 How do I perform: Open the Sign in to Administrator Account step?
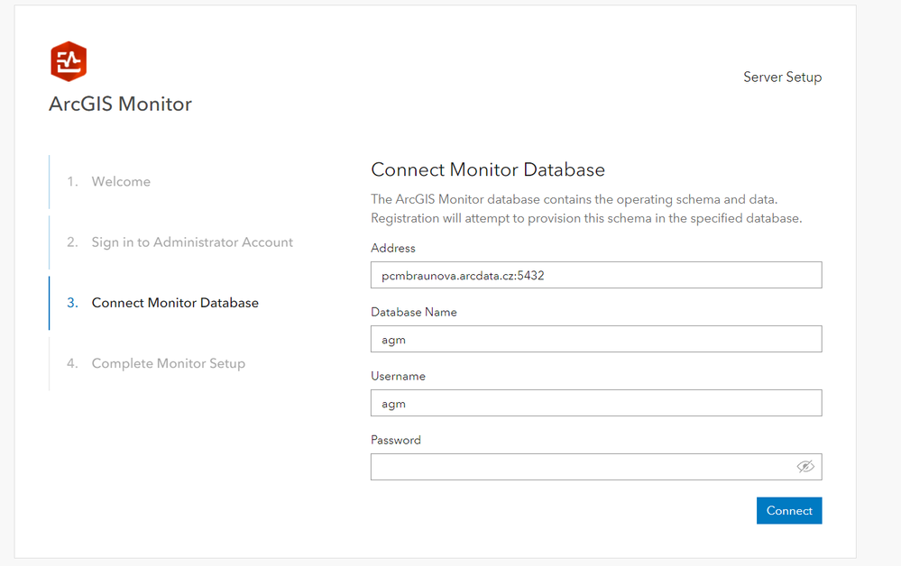click(192, 242)
